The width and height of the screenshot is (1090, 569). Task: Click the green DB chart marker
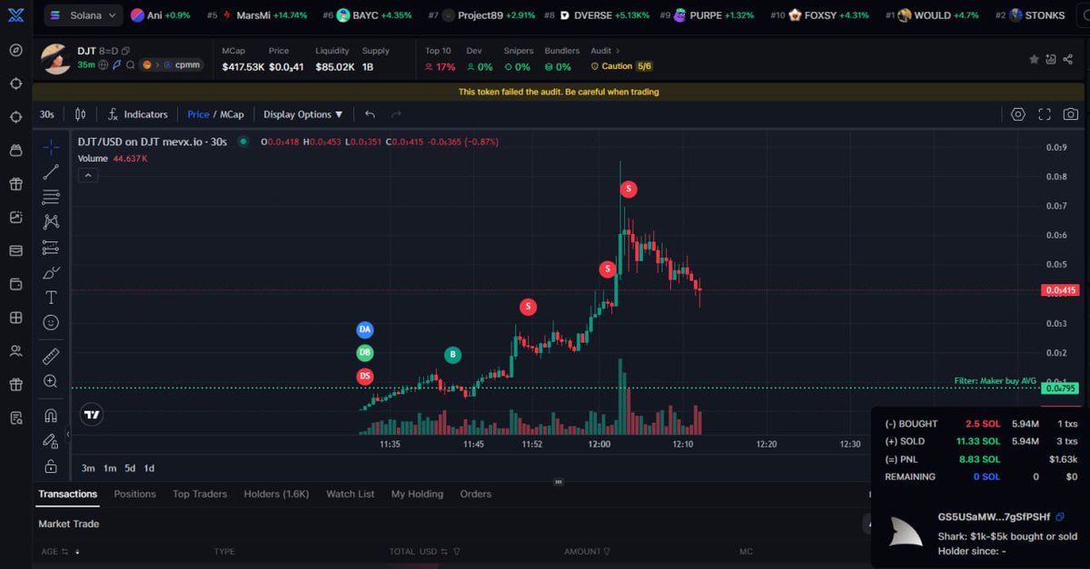364,353
